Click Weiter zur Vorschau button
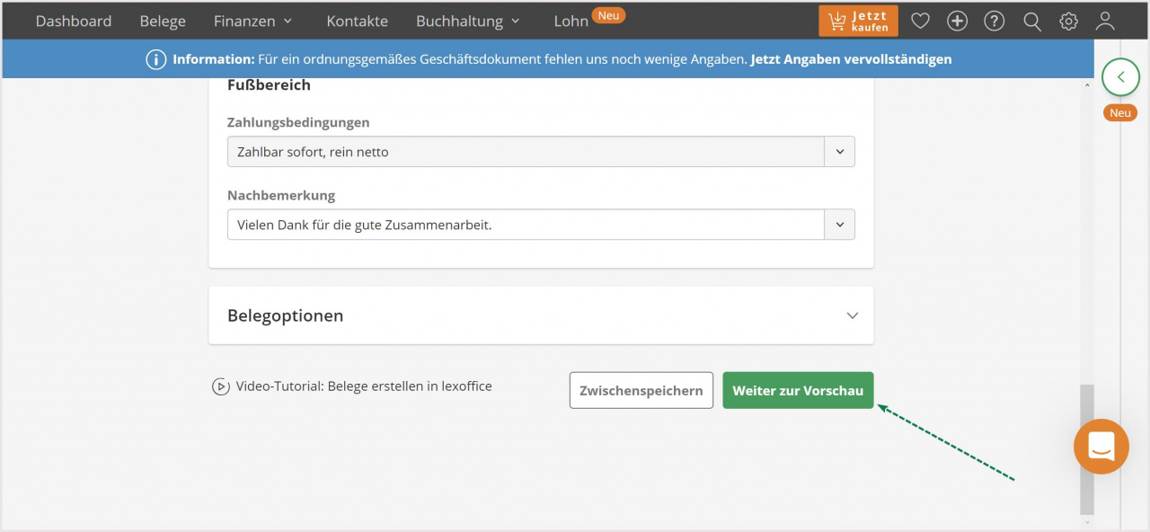 point(798,390)
